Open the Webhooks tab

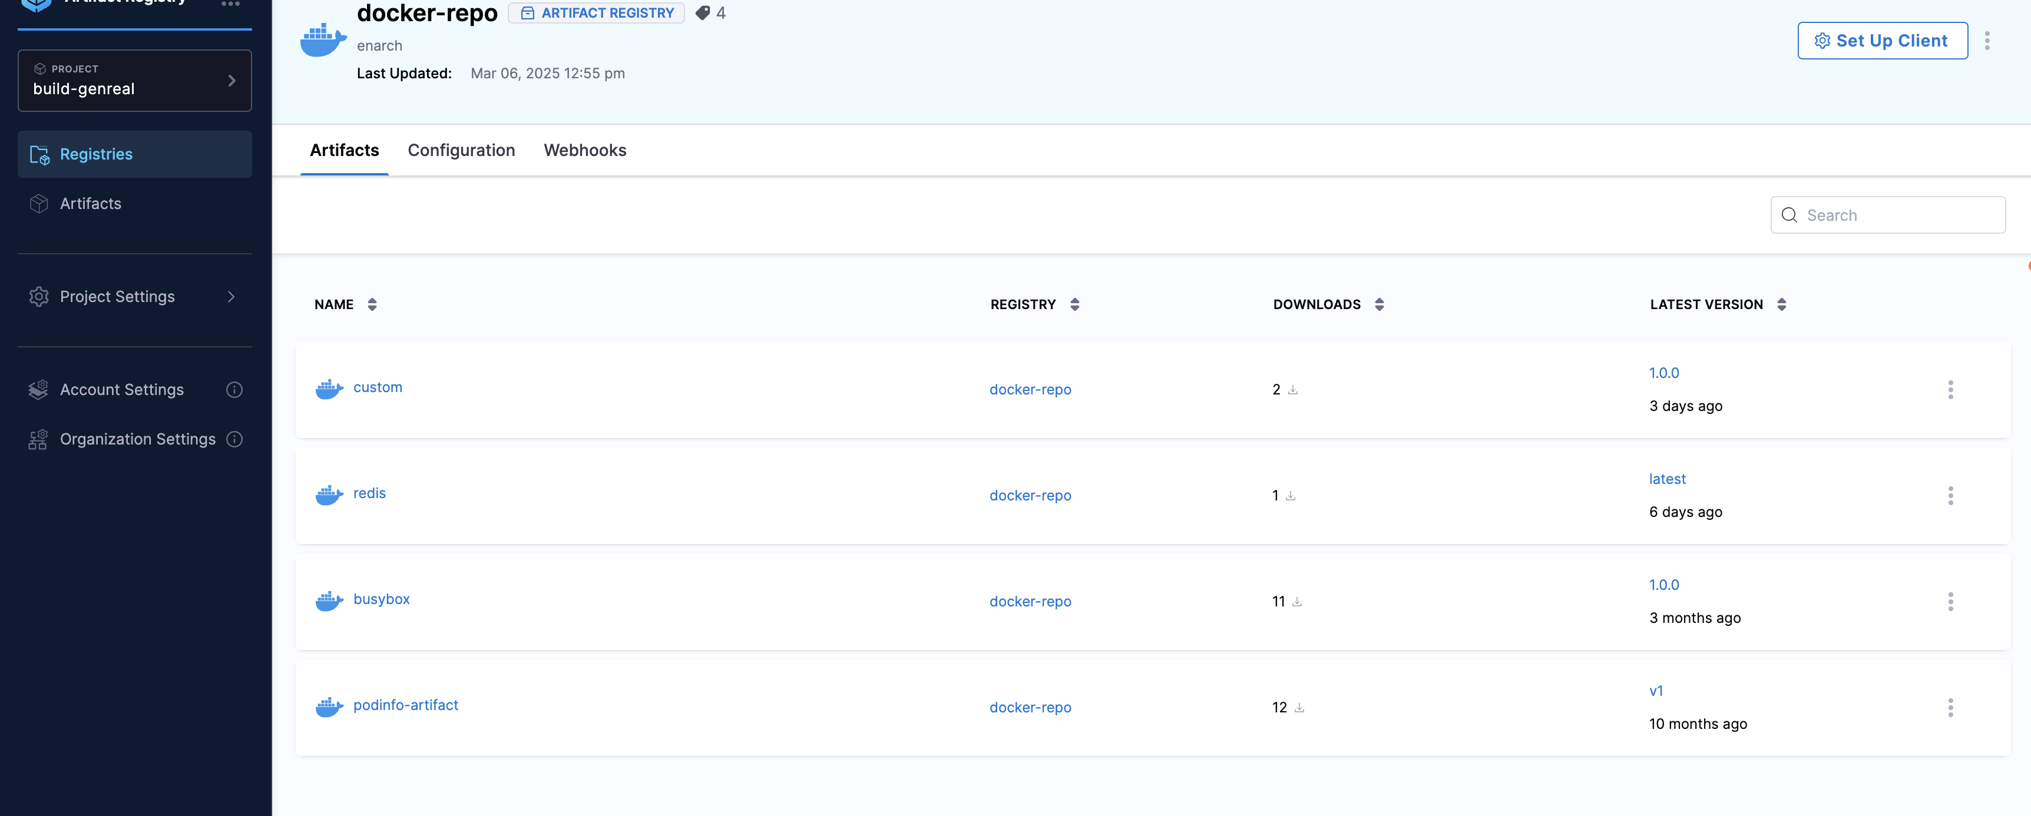point(584,150)
